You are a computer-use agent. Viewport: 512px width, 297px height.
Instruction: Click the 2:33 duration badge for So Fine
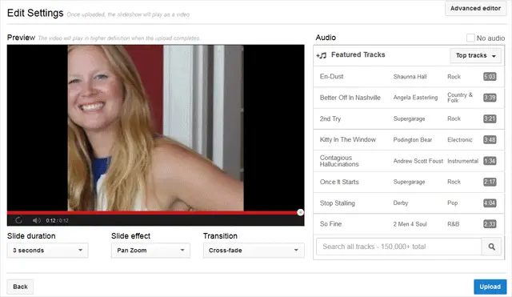490,224
